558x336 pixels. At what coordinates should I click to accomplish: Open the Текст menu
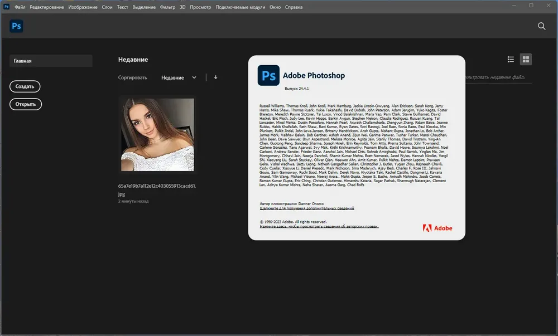pos(122,7)
